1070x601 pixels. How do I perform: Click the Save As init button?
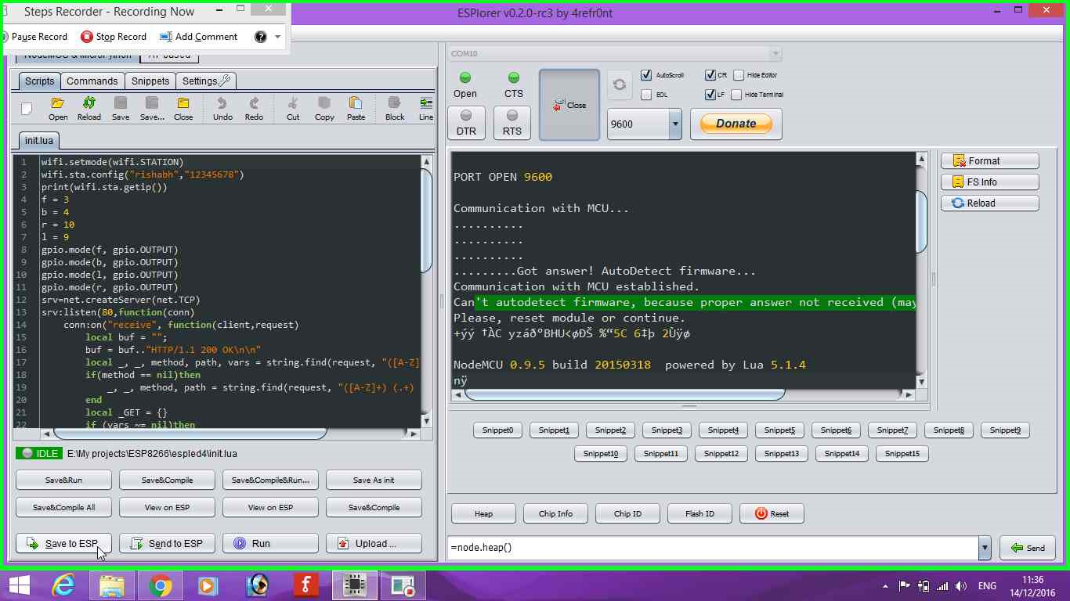point(374,480)
